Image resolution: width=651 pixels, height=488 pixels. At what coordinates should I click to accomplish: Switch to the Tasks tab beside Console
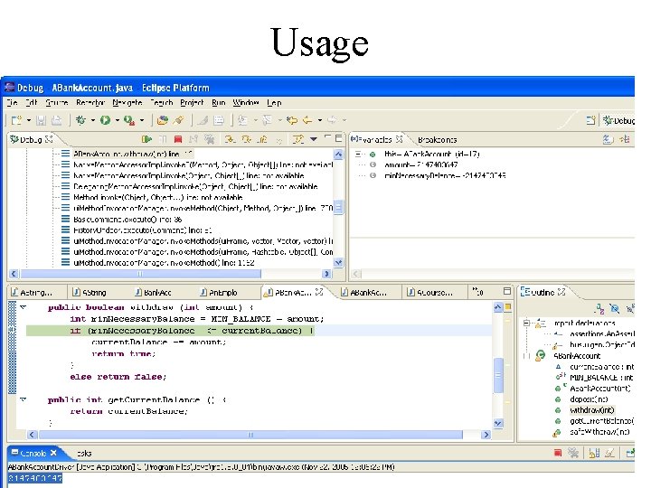[x=84, y=453]
